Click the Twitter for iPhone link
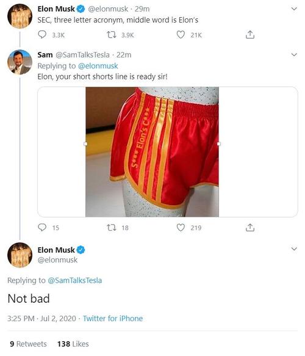 [x=113, y=318]
